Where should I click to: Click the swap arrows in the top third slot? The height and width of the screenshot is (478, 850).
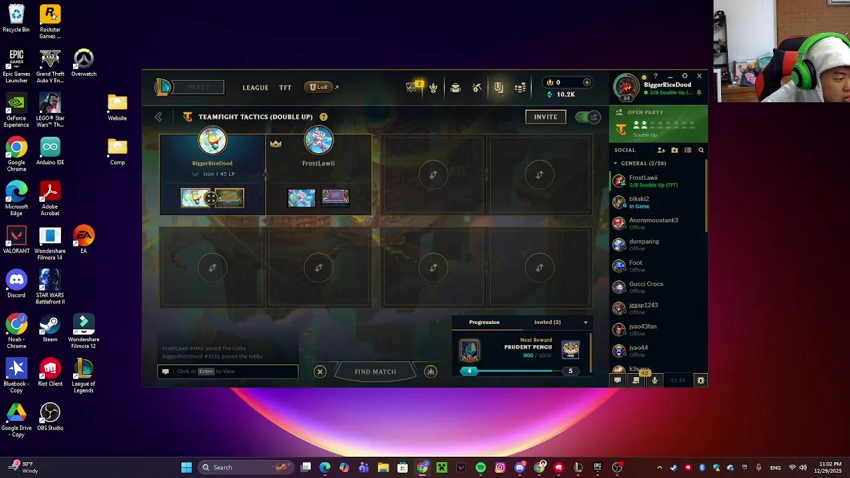click(x=433, y=175)
